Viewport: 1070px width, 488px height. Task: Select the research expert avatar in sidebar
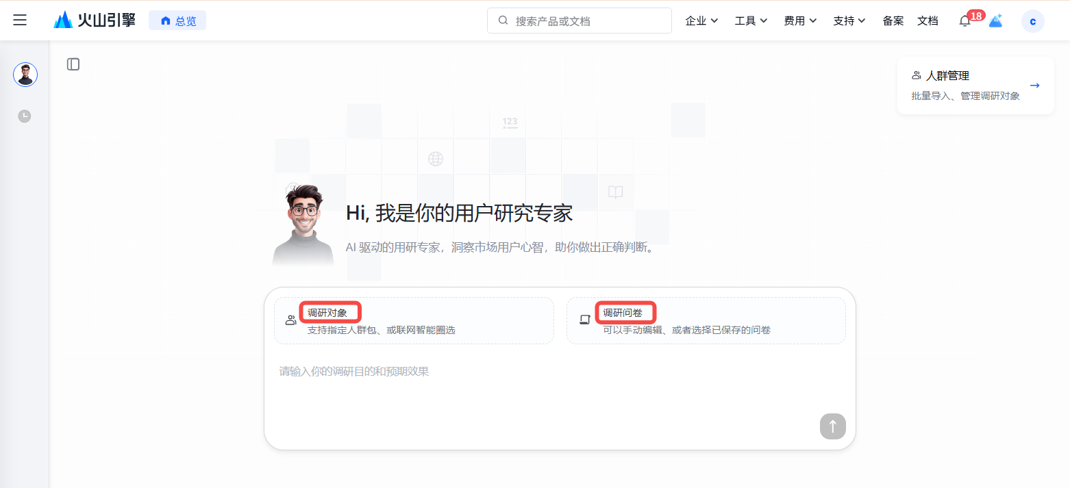tap(25, 75)
